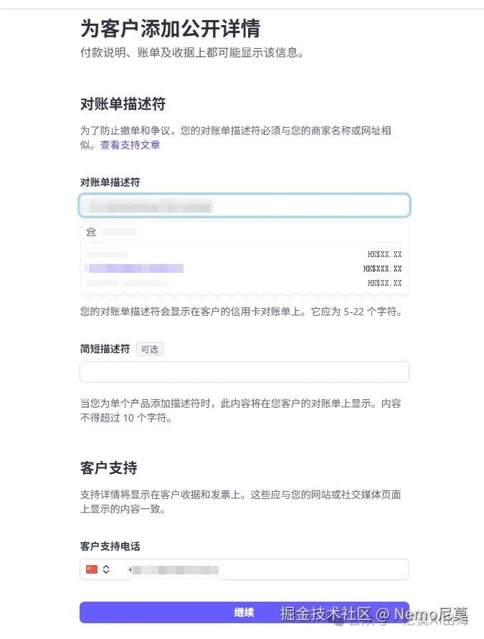Click the bank icon in the statement preview
484x639 pixels.
point(91,232)
